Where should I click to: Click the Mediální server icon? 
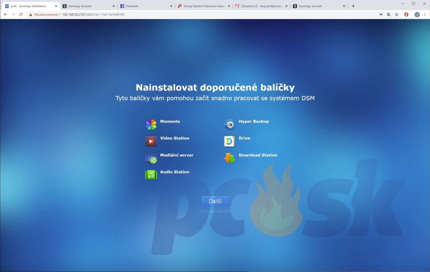tap(151, 158)
